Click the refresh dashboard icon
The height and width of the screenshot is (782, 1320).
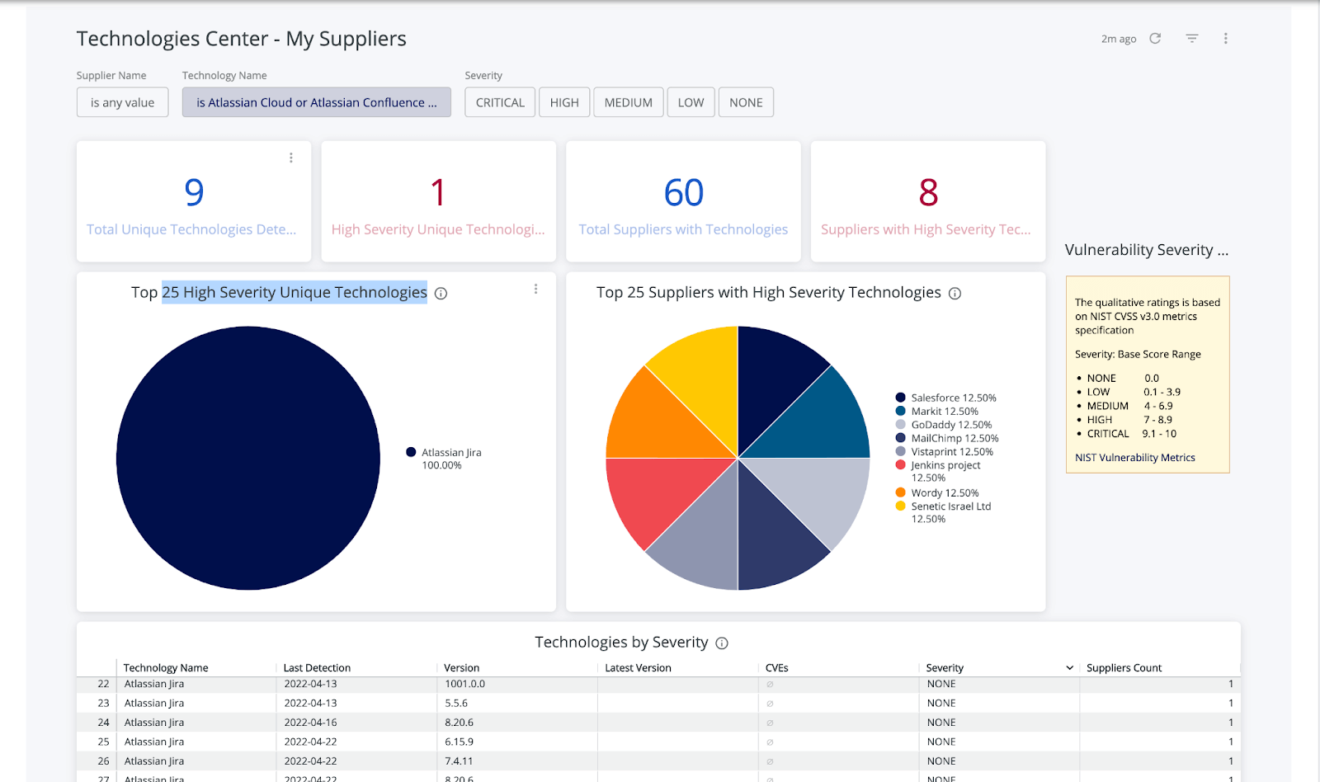point(1155,38)
